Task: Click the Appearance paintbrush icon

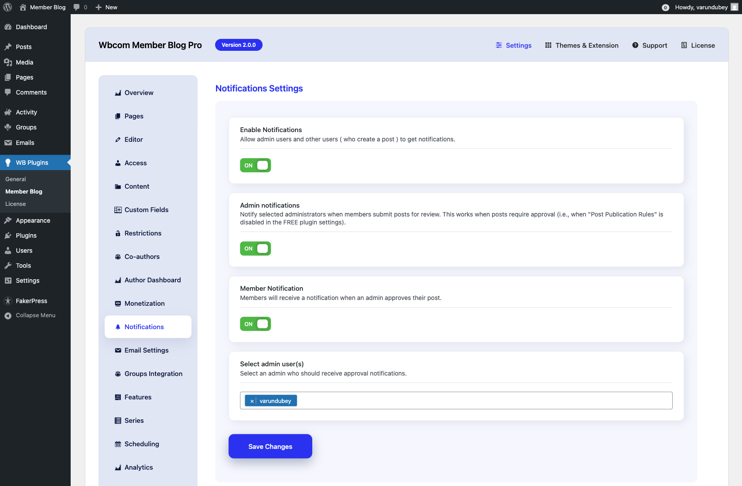Action: tap(8, 220)
